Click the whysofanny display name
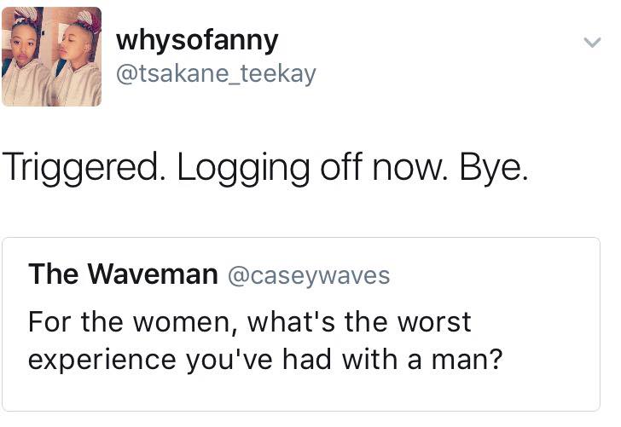The height and width of the screenshot is (427, 621). tap(197, 41)
